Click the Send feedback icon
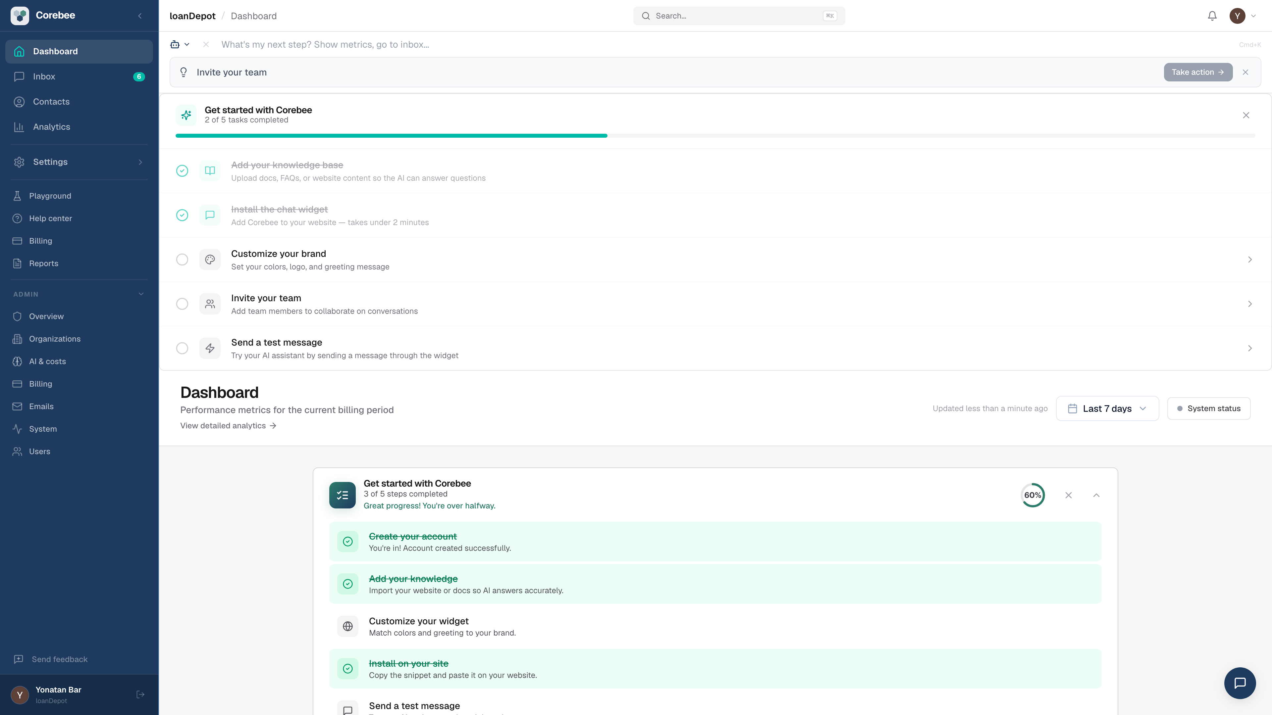This screenshot has width=1272, height=715. (x=19, y=659)
